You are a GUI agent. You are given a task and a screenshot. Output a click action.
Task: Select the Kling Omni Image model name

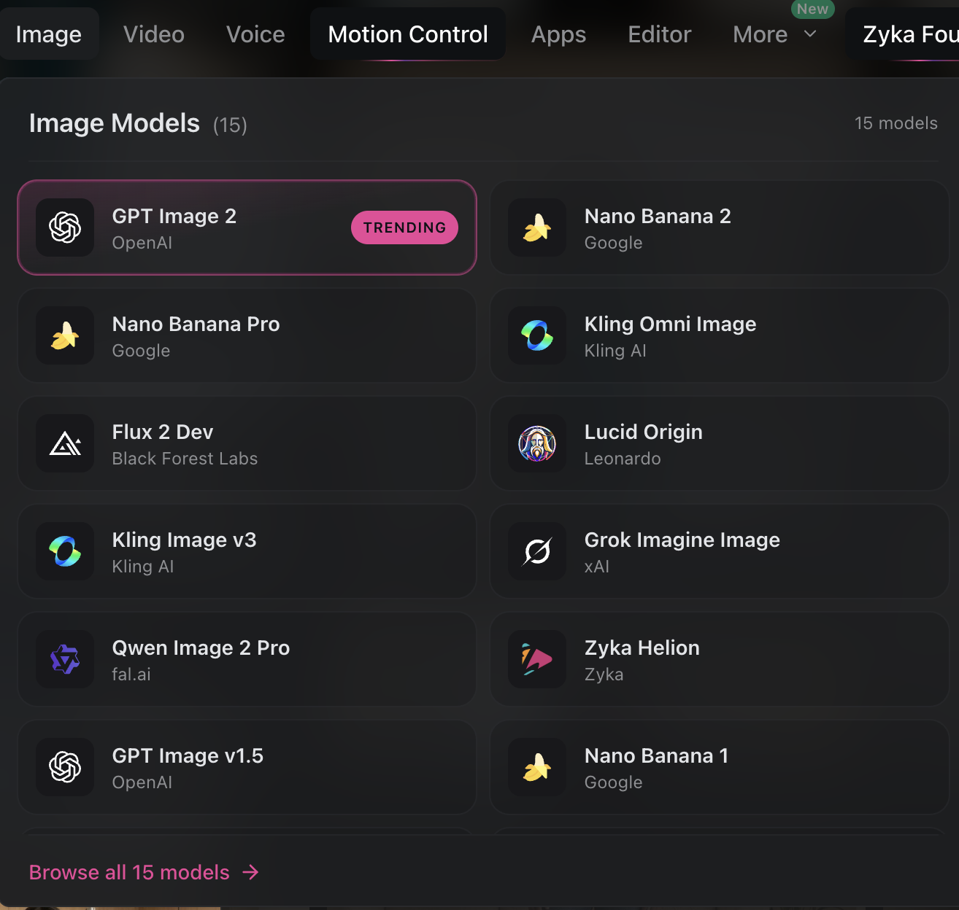[x=671, y=324]
